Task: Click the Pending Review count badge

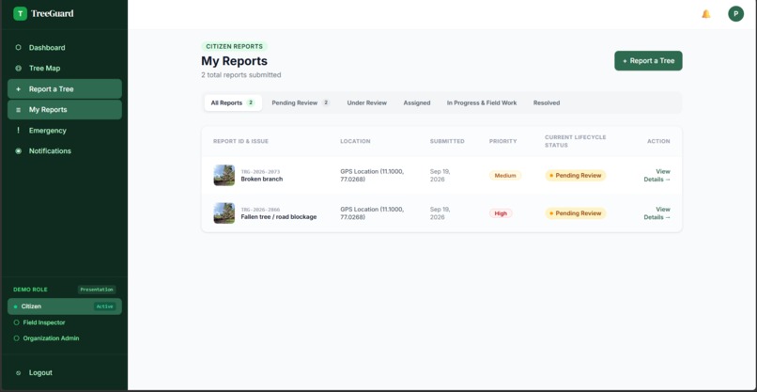Action: tap(326, 103)
